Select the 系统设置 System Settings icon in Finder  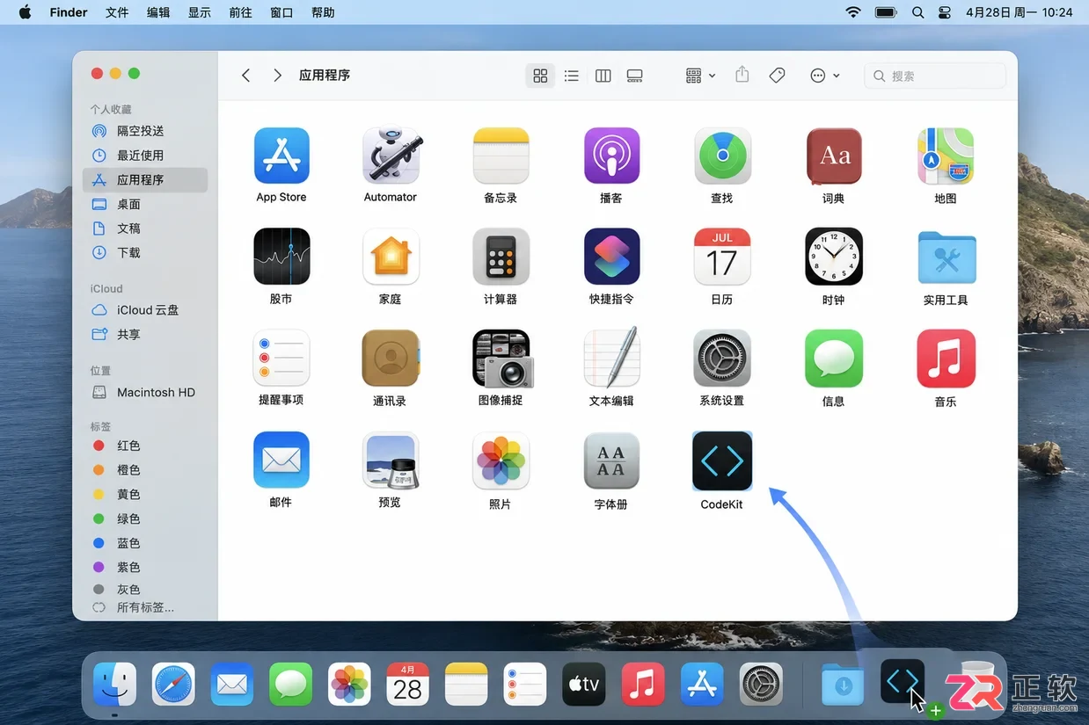coord(722,358)
